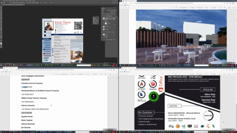Click Photoshop's foreground color swatch
Screen dimensions: 237x133
[1, 43]
